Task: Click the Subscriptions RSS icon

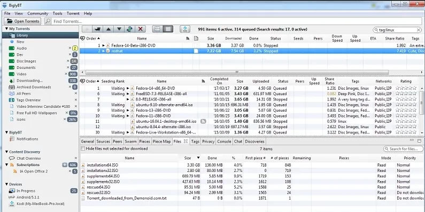Action: (12, 165)
